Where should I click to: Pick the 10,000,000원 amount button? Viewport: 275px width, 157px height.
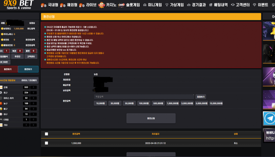pos(216,103)
